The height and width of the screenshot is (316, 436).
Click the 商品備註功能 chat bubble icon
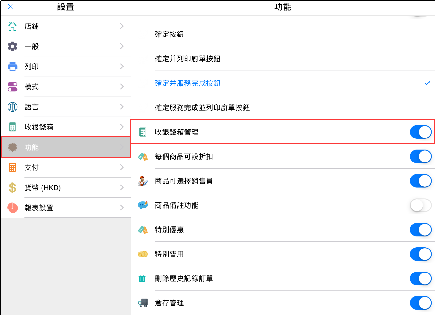(x=142, y=205)
